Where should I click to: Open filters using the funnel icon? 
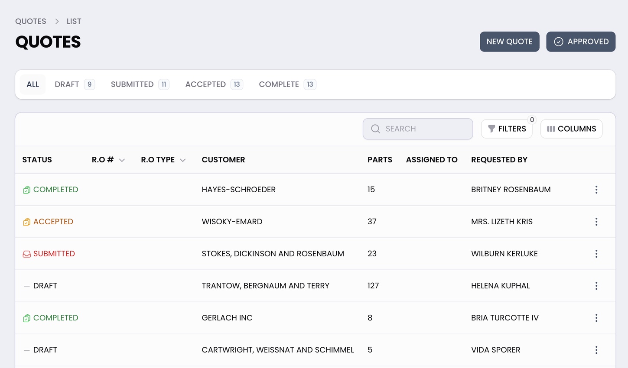[x=491, y=129]
